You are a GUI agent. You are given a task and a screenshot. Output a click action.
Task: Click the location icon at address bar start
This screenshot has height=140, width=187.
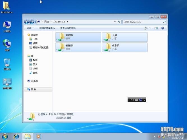39,22
